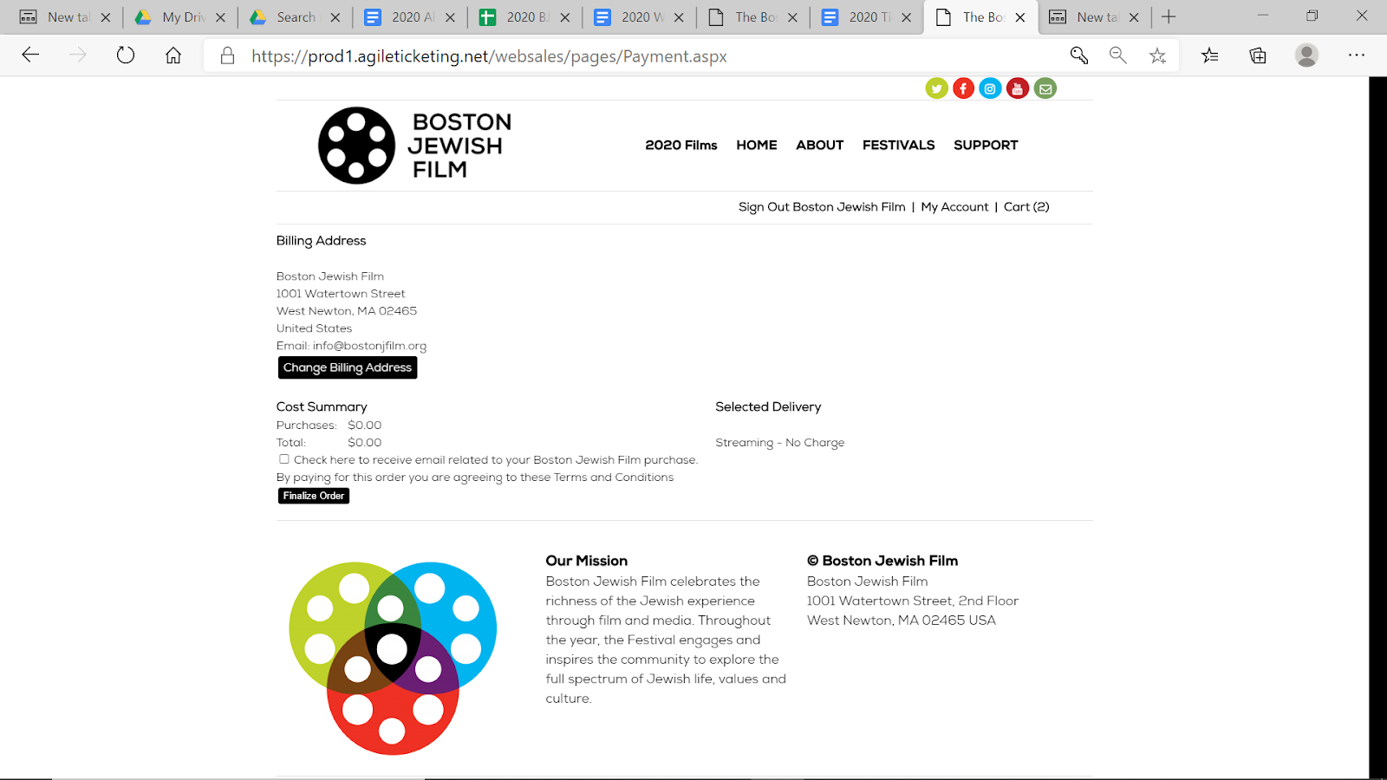Click the "1001 Watertown Street" billing address line
Viewport: 1387px width, 780px height.
341,294
